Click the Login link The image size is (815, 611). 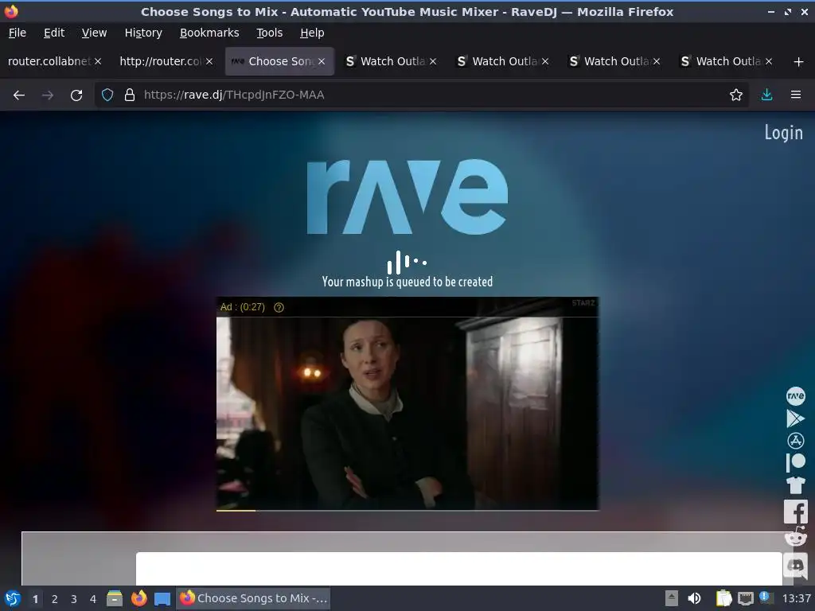coord(783,133)
